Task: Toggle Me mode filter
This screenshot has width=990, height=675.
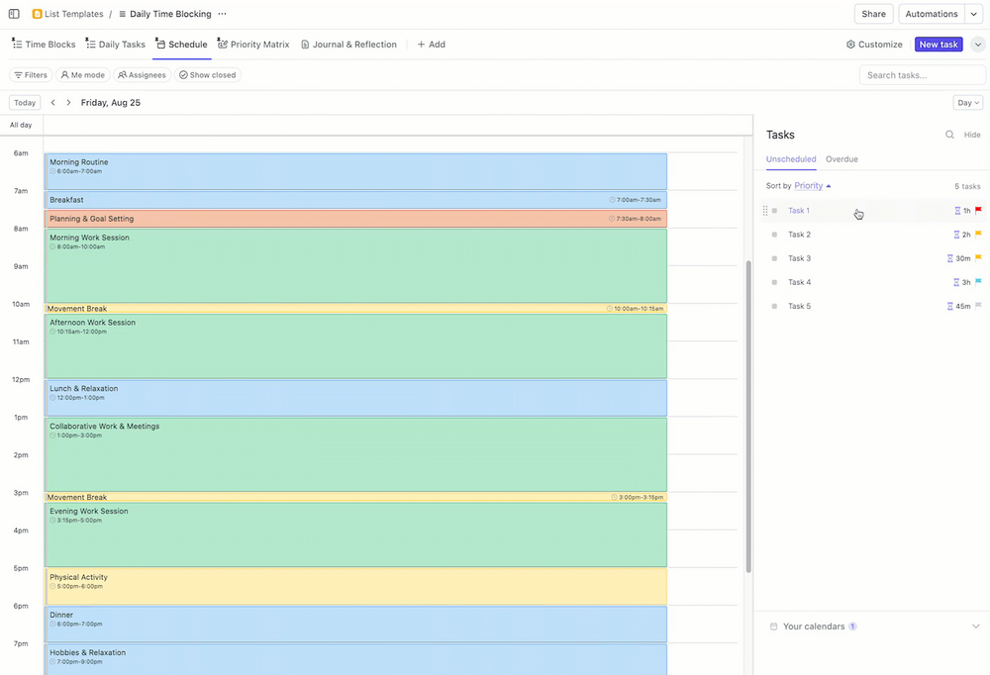Action: click(x=82, y=75)
